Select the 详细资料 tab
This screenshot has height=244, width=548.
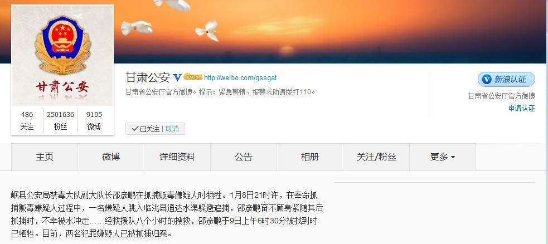(x=177, y=157)
